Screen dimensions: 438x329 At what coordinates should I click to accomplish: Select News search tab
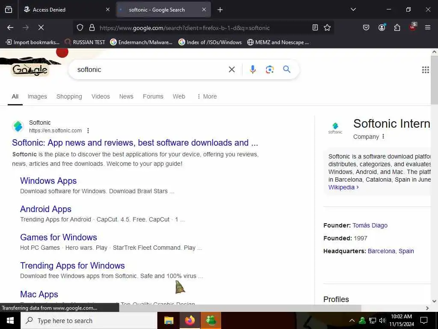pyautogui.click(x=126, y=96)
